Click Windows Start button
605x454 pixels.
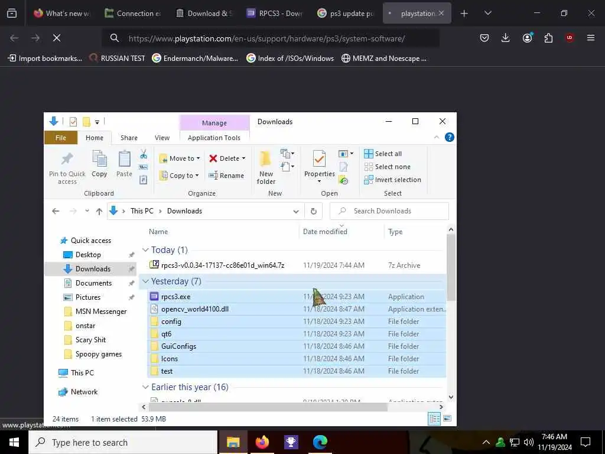point(14,442)
